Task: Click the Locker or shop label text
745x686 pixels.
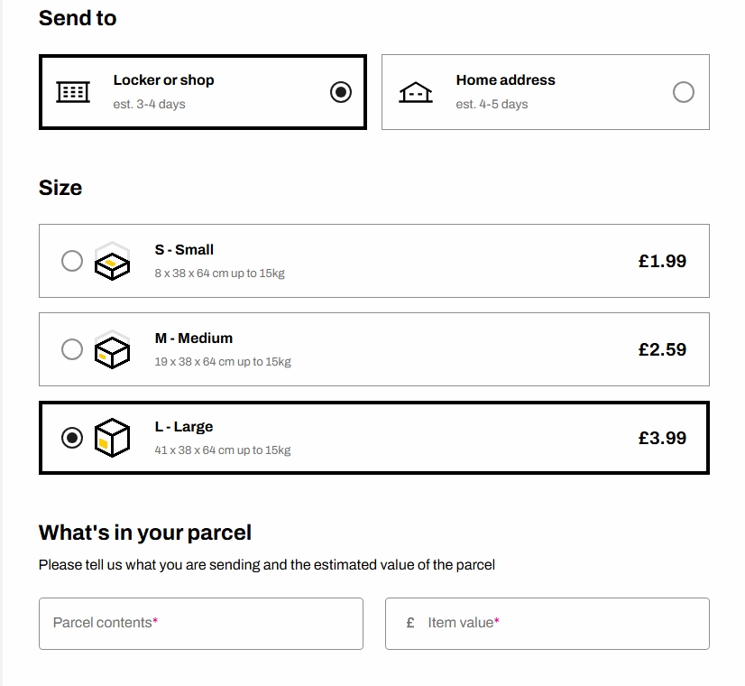Action: (164, 79)
